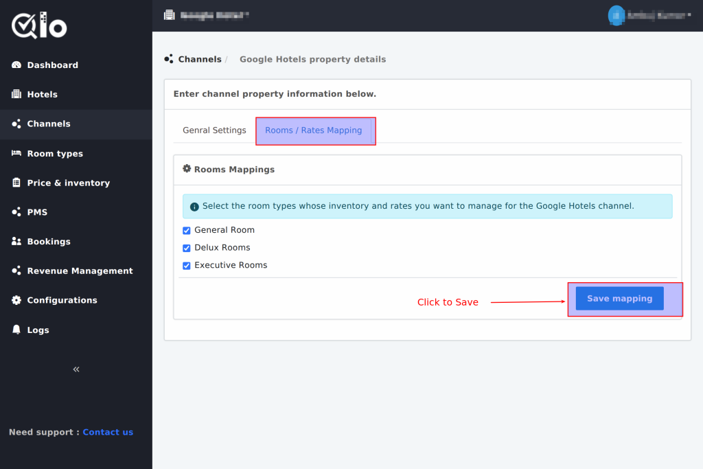Click 'Google Hotels property details' breadcrumb text
The width and height of the screenshot is (703, 469).
(x=313, y=59)
